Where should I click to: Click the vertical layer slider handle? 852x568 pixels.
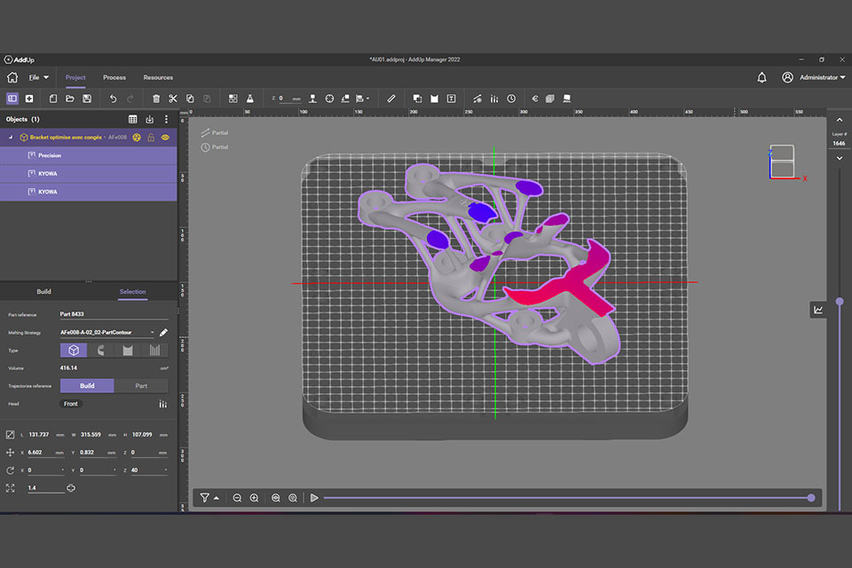[840, 302]
